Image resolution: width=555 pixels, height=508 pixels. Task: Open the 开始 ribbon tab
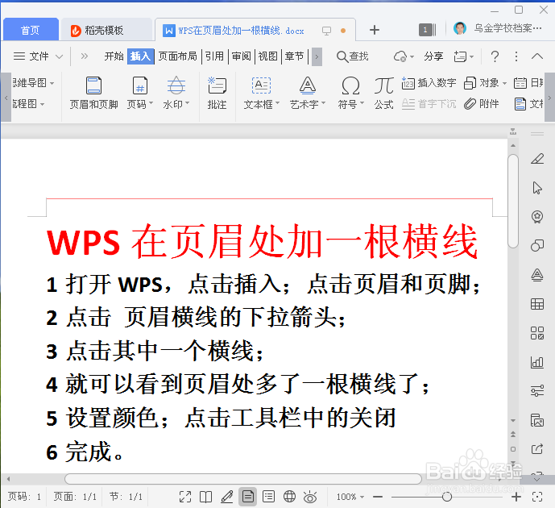pos(114,56)
